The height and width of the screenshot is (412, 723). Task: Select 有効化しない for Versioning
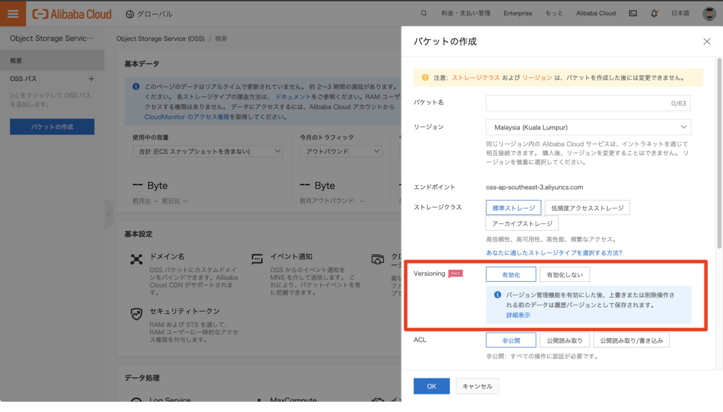(x=565, y=275)
